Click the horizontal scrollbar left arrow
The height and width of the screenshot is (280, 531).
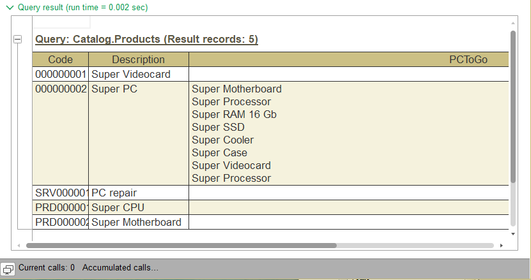click(19, 245)
